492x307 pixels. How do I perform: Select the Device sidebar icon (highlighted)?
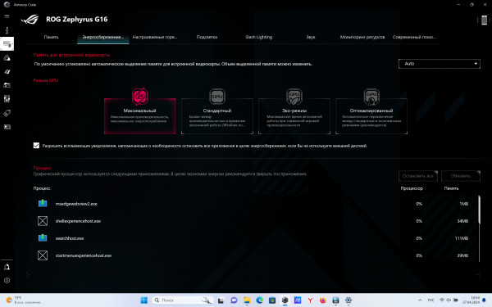7,44
